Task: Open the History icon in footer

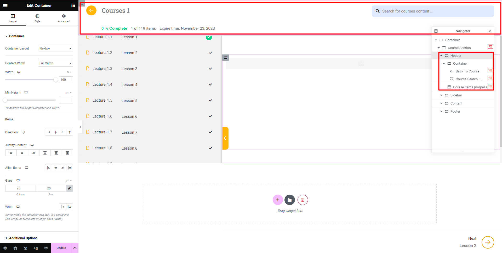Action: (26, 248)
